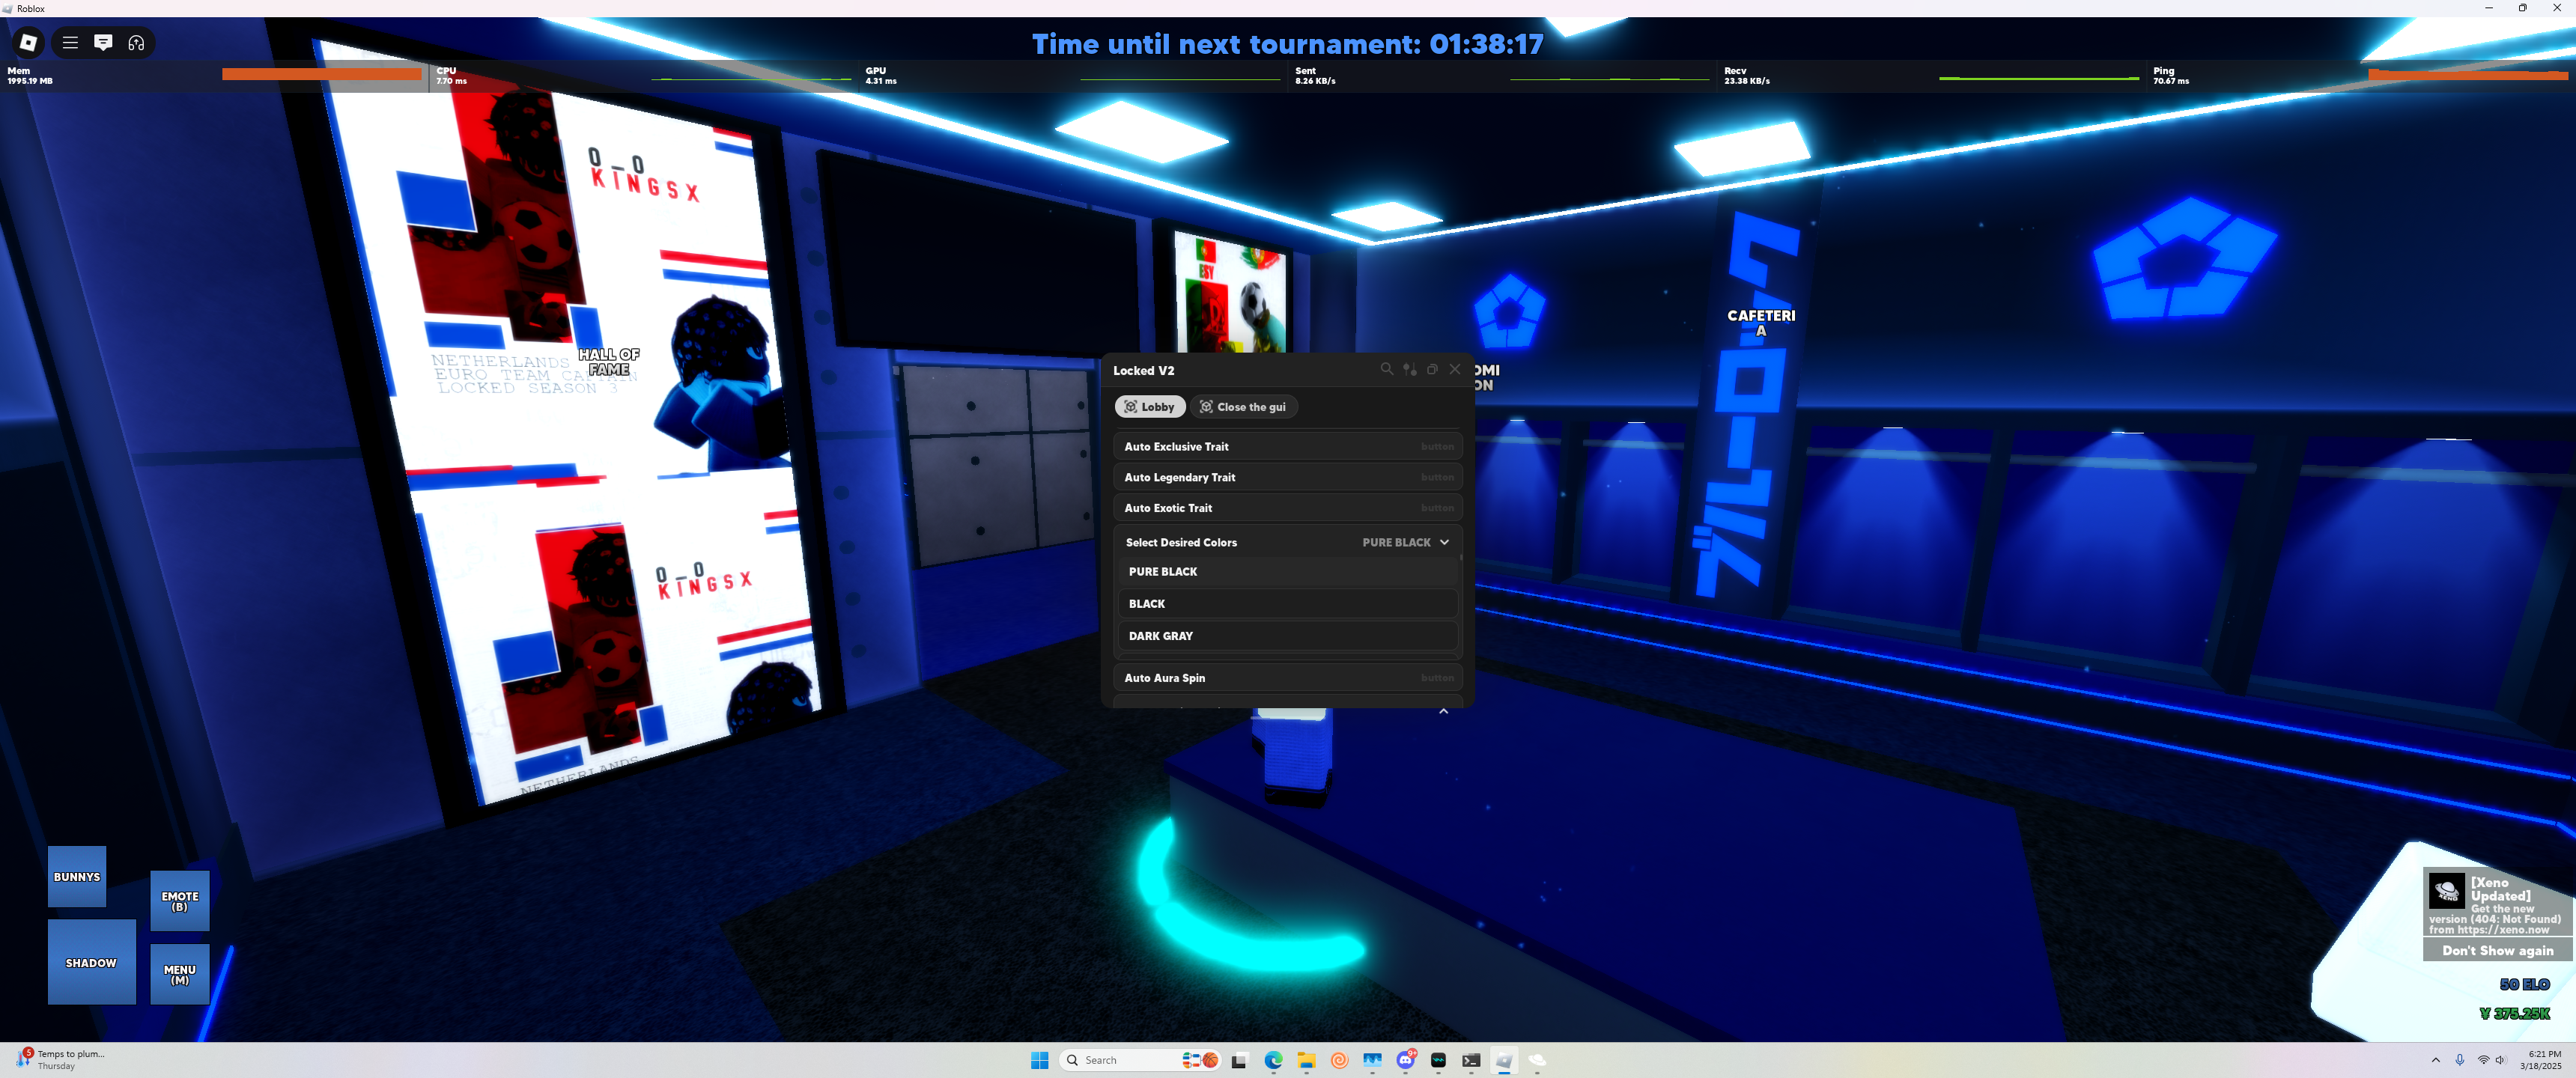Open the Windows Start menu
Viewport: 2576px width, 1078px height.
coord(1040,1060)
